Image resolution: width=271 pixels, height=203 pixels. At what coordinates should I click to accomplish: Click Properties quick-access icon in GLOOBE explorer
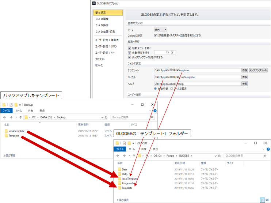tap(124, 143)
